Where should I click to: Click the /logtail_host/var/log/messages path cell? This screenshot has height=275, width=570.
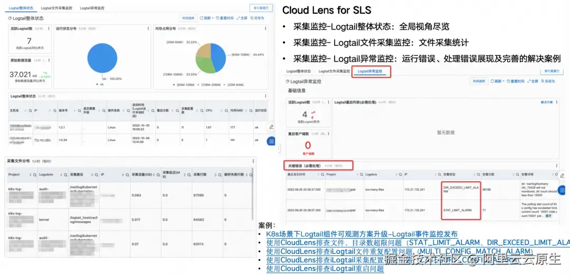click(x=83, y=219)
